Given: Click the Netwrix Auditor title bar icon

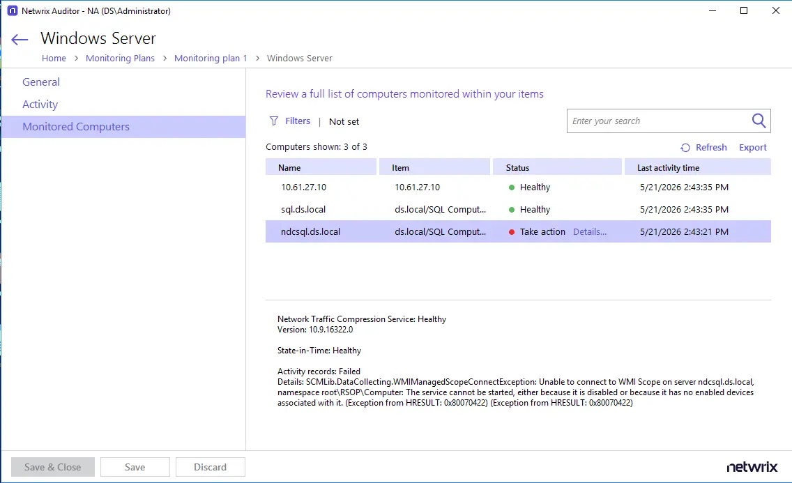Looking at the screenshot, I should pyautogui.click(x=12, y=10).
